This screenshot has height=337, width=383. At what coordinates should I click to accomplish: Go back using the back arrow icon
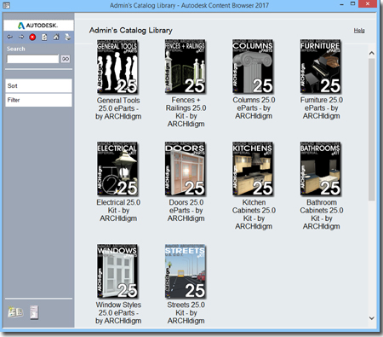coord(10,37)
